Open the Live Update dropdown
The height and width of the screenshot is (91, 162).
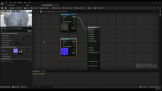coord(45,8)
